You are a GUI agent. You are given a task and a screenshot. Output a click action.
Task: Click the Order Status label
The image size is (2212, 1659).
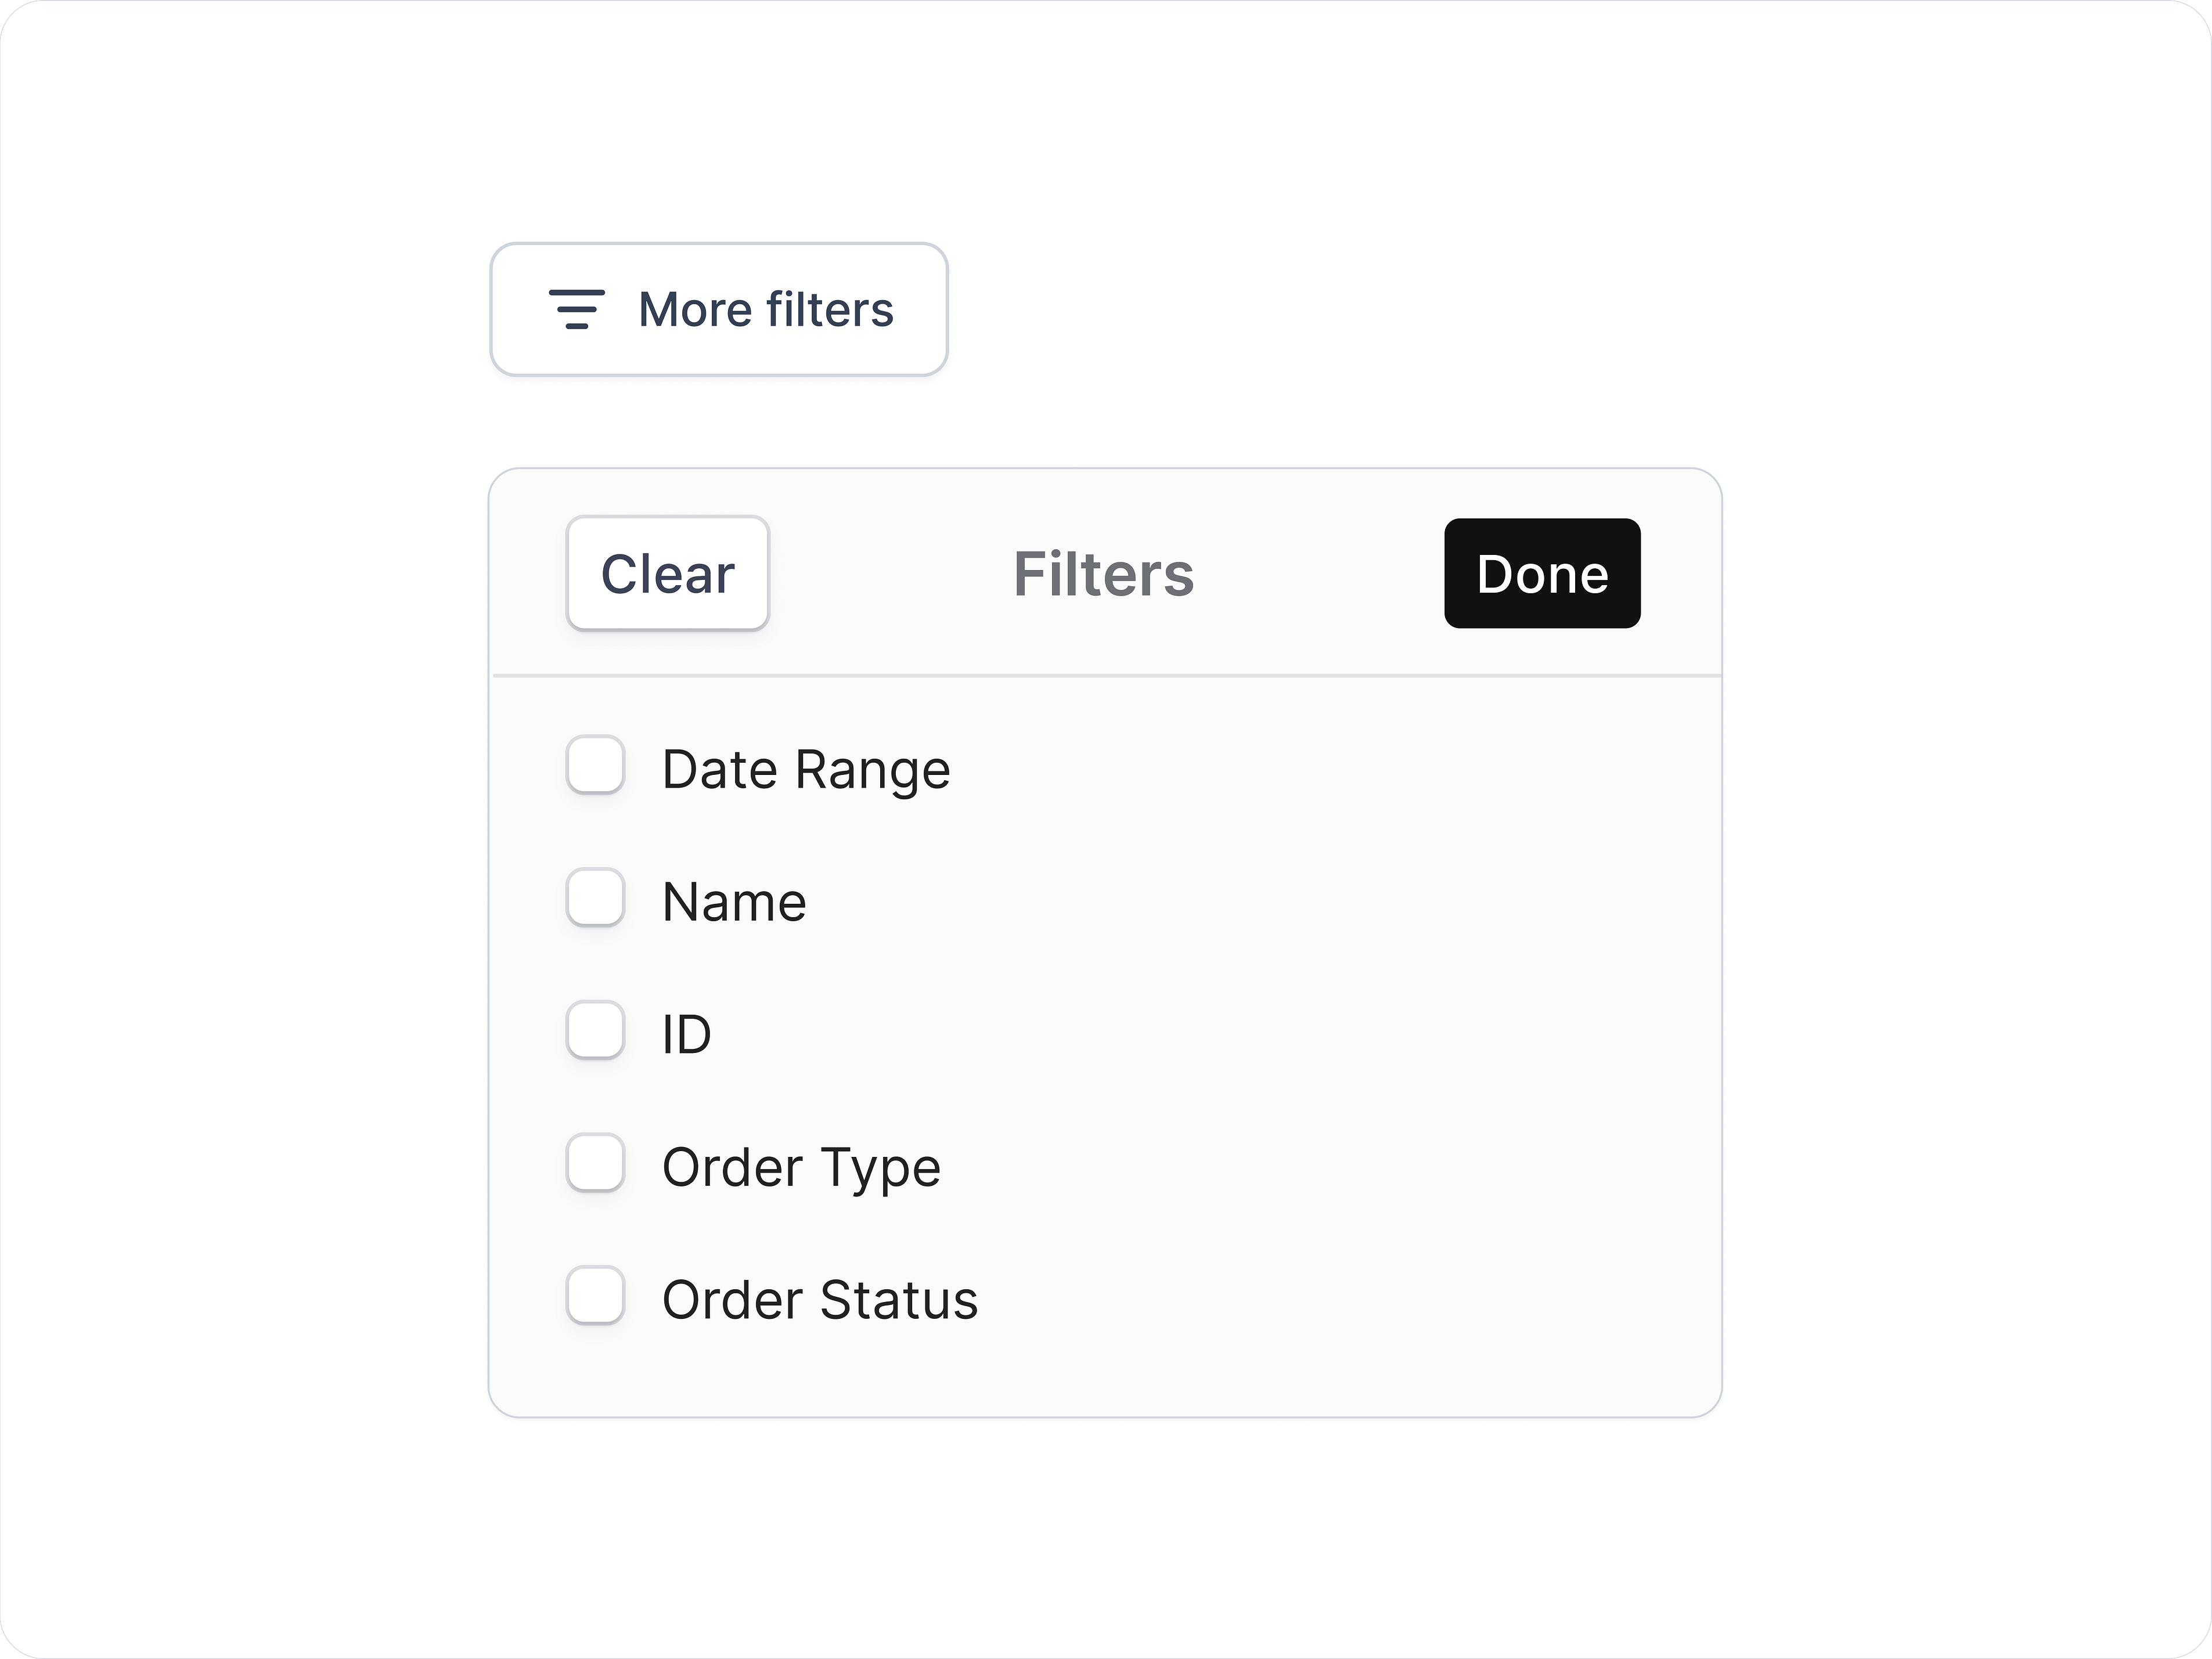[x=820, y=1300]
